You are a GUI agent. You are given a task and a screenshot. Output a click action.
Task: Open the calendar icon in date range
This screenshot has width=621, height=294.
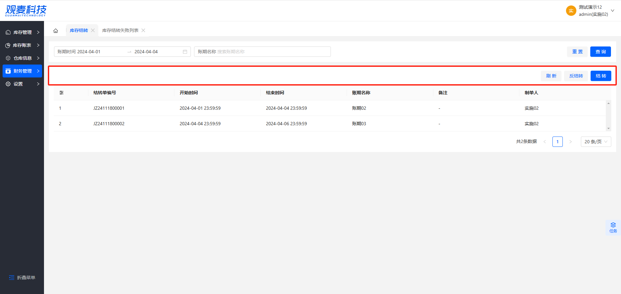tap(185, 52)
